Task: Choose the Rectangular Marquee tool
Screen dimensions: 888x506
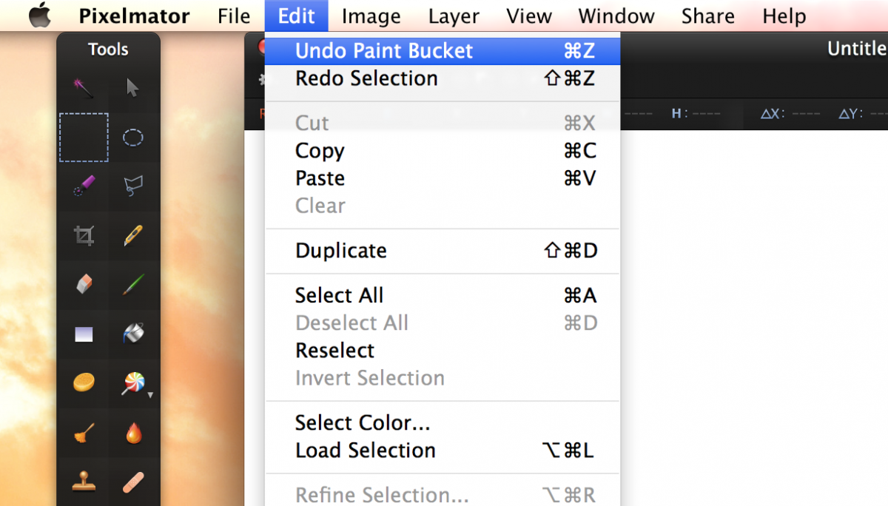Action: pos(84,138)
